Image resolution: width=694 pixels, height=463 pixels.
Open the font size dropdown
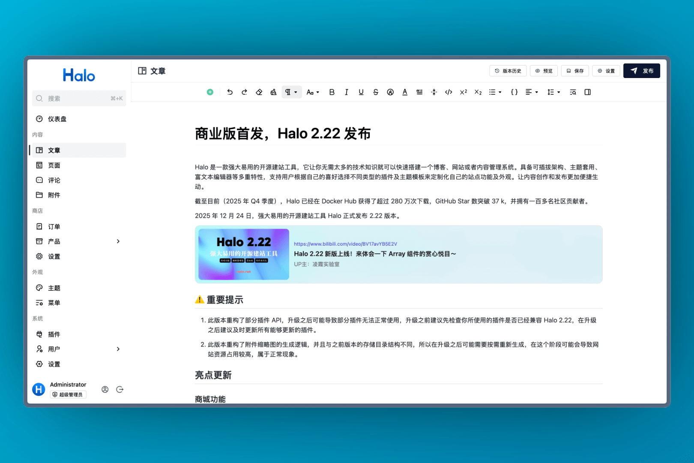pyautogui.click(x=313, y=92)
